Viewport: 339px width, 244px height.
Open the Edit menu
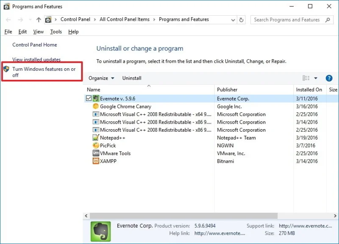[22, 31]
